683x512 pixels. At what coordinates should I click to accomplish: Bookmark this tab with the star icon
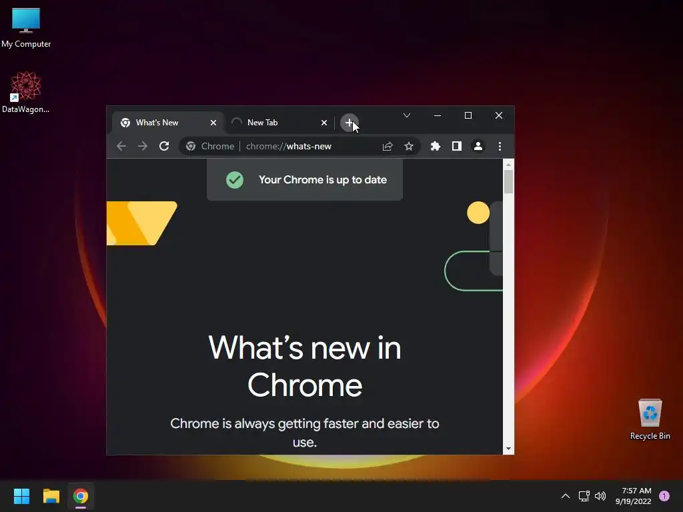pyautogui.click(x=409, y=146)
